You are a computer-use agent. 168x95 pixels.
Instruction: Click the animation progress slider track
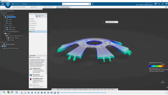pyautogui.click(x=111, y=93)
